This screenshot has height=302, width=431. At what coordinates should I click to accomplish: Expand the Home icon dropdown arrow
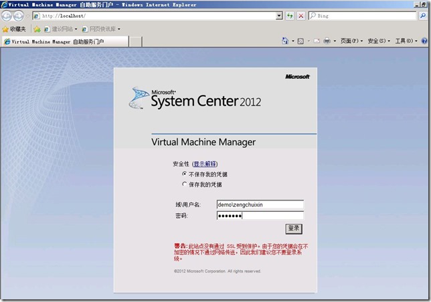coord(293,41)
